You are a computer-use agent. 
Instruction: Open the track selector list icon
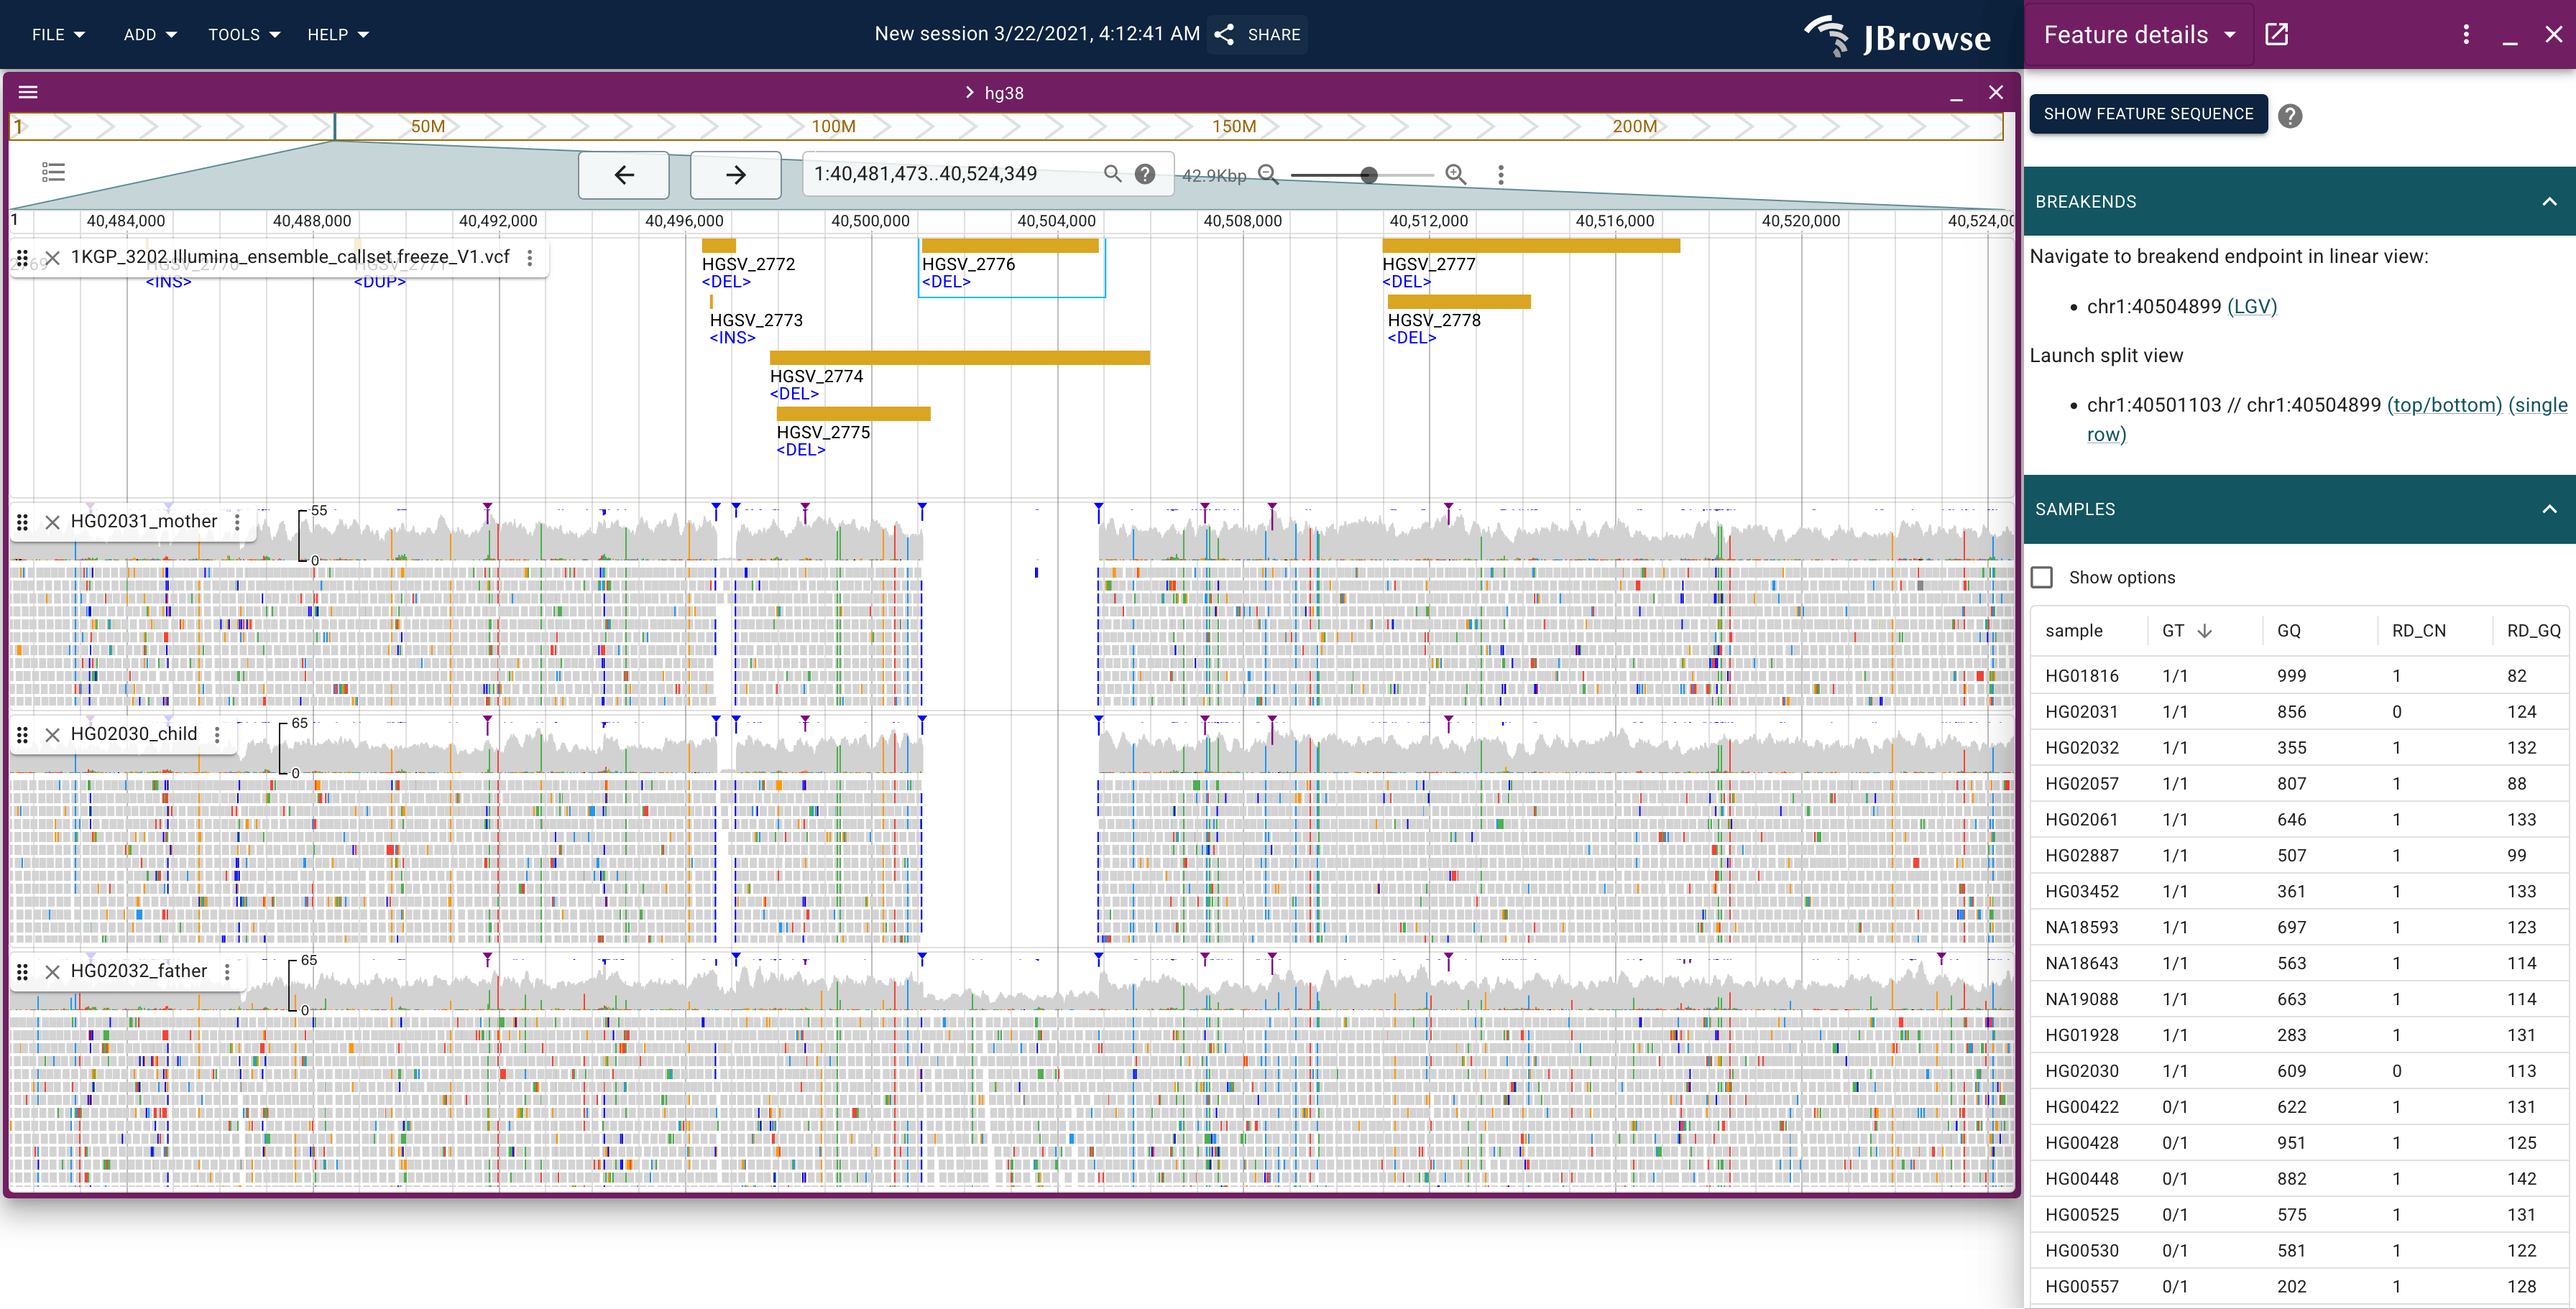[x=54, y=173]
